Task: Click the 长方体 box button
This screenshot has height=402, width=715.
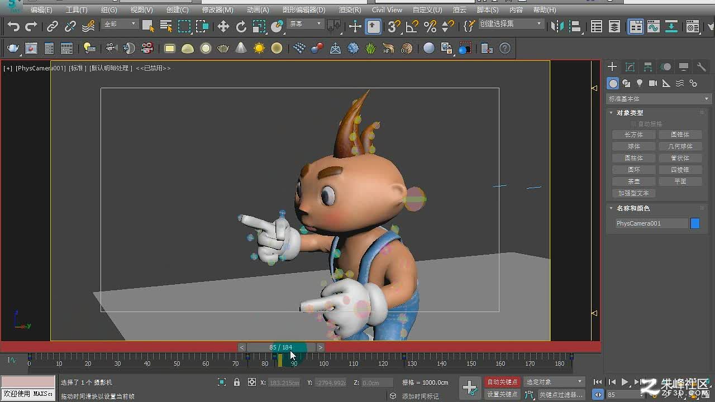Action: (633, 135)
